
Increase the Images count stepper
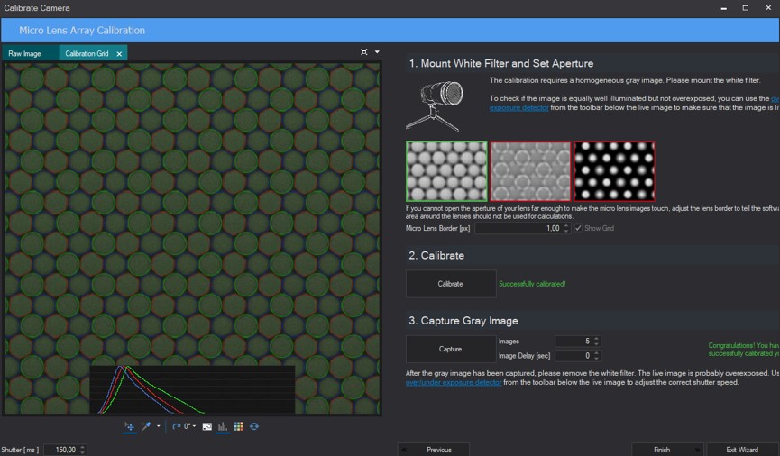pyautogui.click(x=596, y=339)
